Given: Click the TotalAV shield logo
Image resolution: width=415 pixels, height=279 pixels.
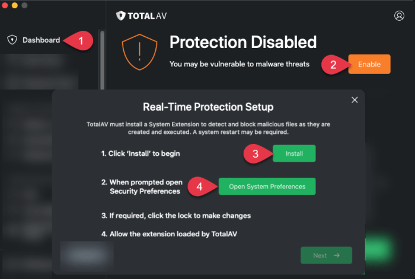Looking at the screenshot, I should (121, 16).
